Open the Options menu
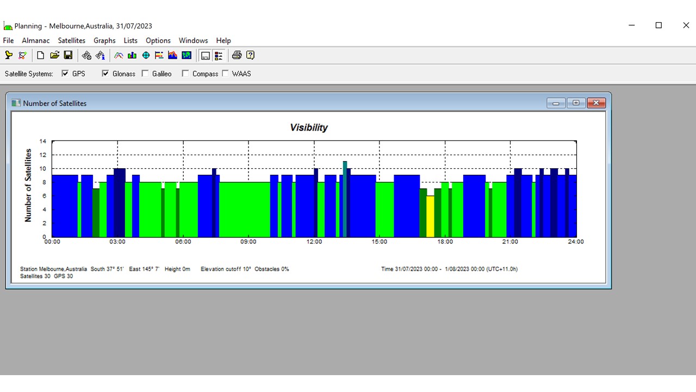The width and height of the screenshot is (696, 392). [158, 40]
